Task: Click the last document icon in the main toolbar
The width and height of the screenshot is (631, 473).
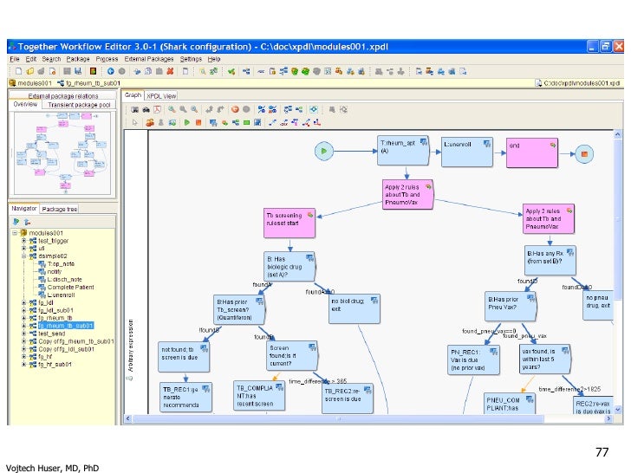Action: click(x=463, y=71)
